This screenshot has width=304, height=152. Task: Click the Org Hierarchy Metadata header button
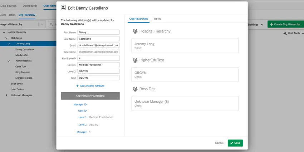[90, 96]
